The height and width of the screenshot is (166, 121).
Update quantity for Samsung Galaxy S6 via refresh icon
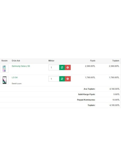click(x=62, y=67)
